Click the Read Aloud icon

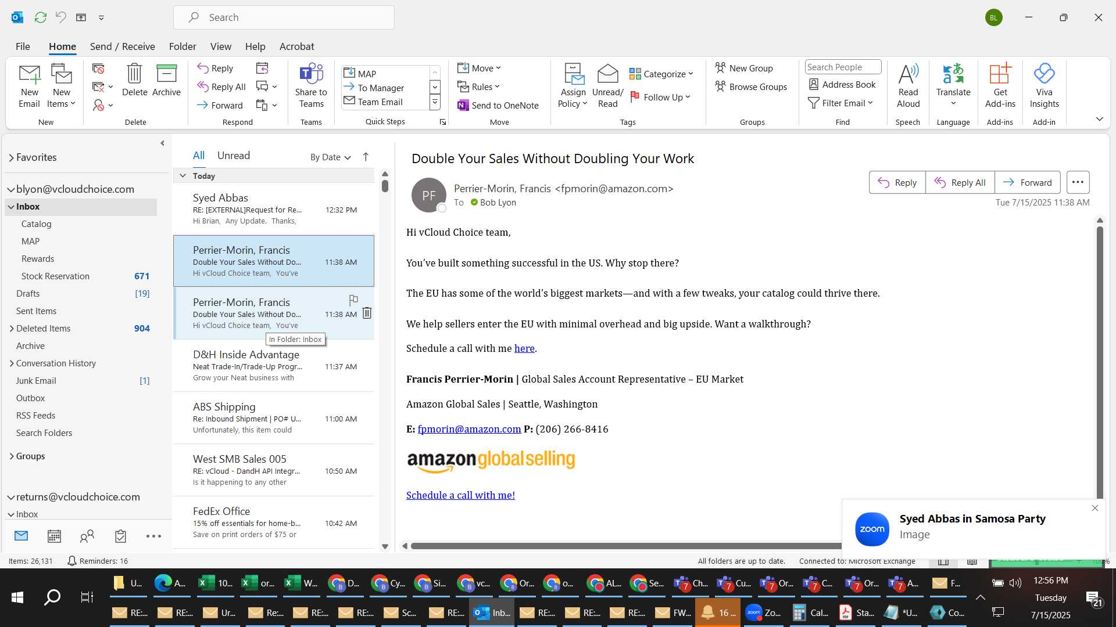click(x=908, y=86)
